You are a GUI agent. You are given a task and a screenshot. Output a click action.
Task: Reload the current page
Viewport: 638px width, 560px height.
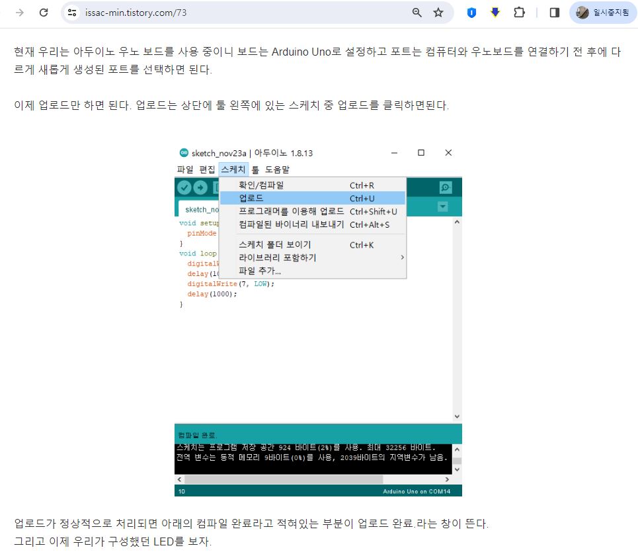click(44, 13)
